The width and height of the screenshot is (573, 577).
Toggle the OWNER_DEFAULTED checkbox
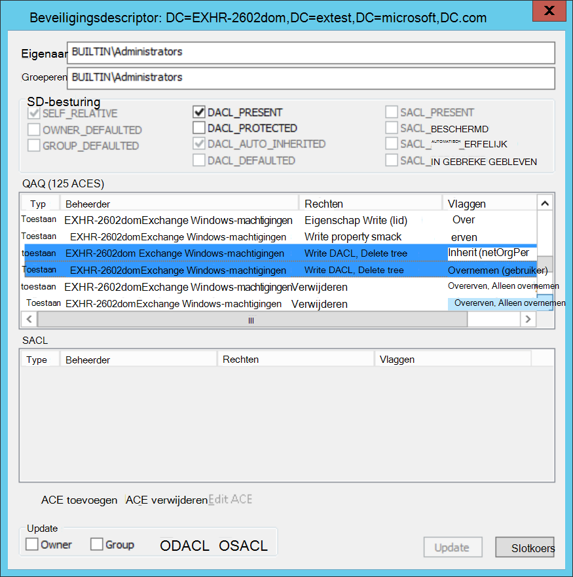[x=34, y=130]
